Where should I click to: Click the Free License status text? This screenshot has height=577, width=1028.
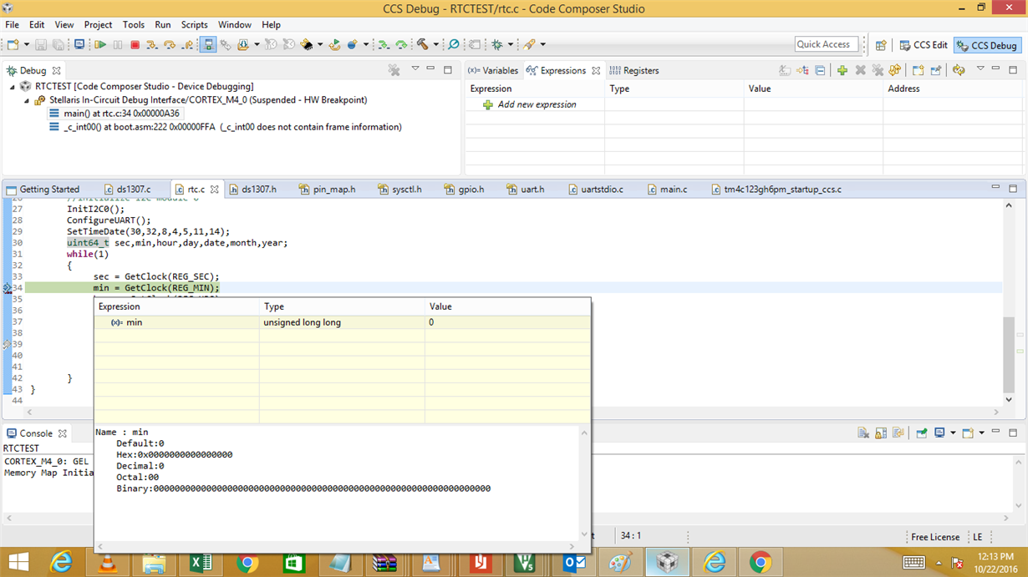935,537
